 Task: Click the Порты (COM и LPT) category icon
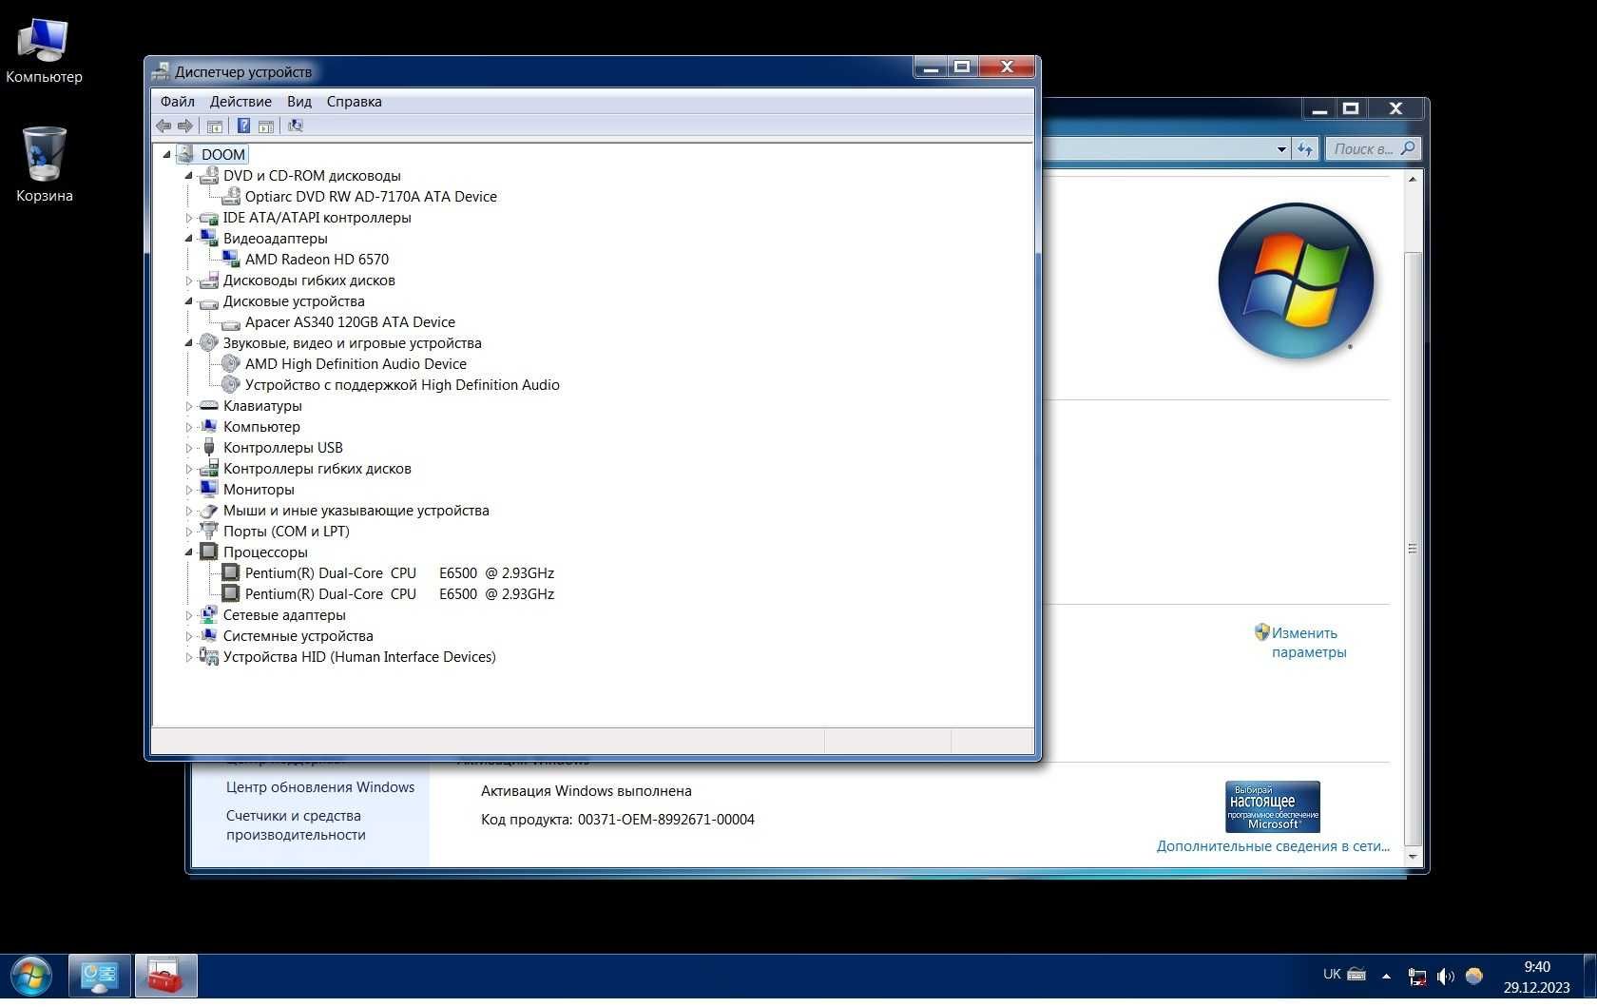click(x=209, y=531)
